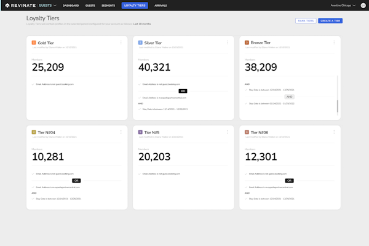The image size is (369, 246).
Task: Open the Silver Tier options menu
Action: (x=228, y=43)
